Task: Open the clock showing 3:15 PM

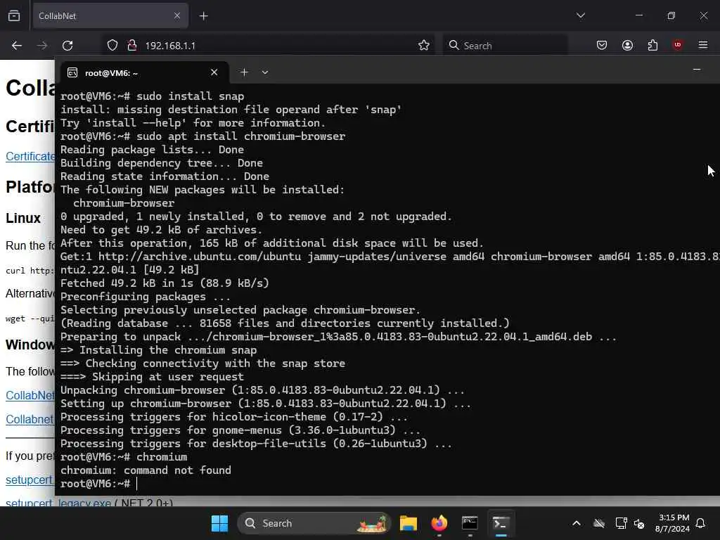Action: point(672,523)
